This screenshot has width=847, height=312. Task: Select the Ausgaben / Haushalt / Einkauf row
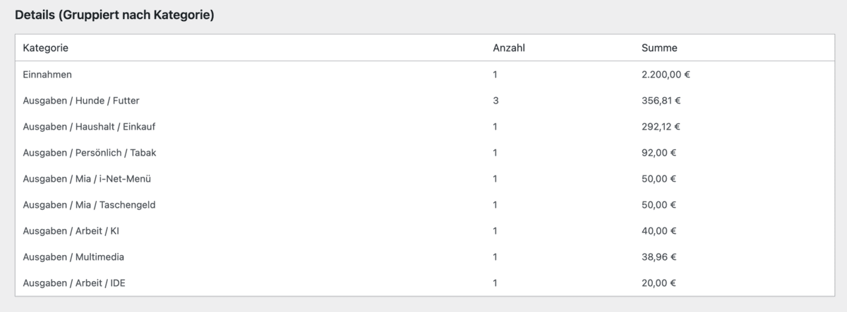click(89, 127)
